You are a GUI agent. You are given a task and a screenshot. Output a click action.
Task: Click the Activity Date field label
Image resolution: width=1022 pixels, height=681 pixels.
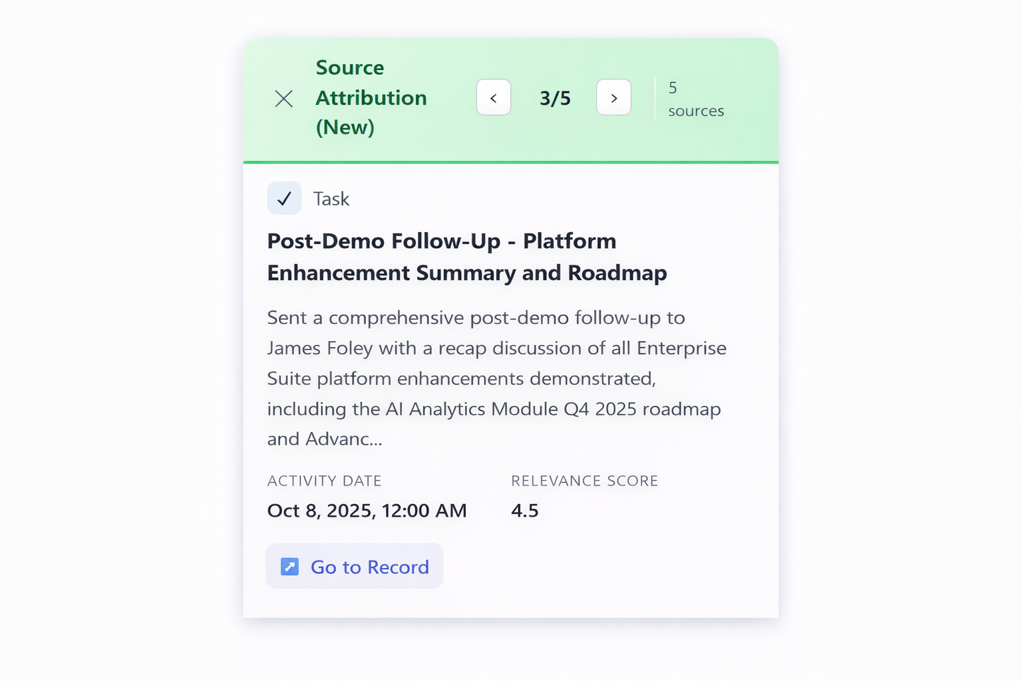(324, 481)
